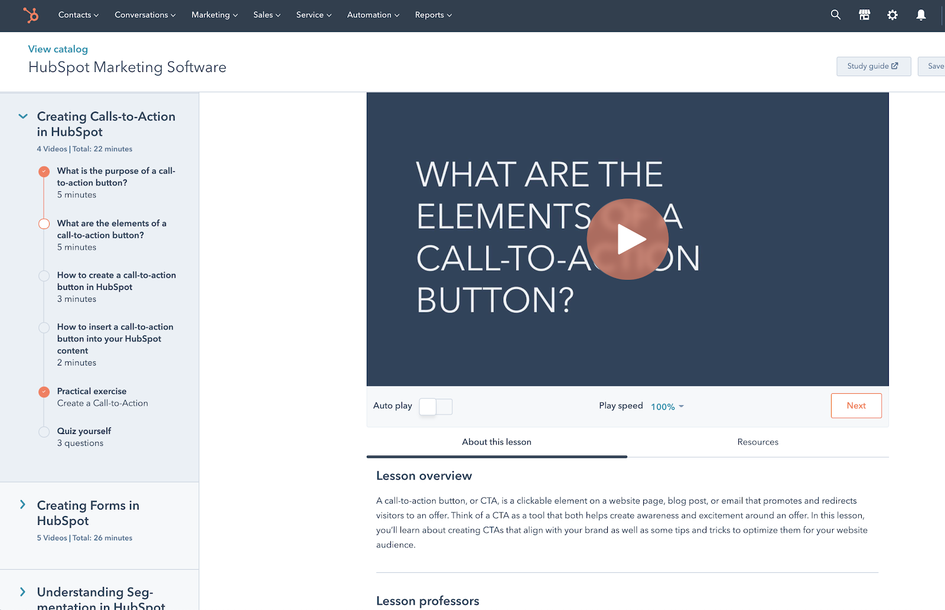Open the marketplace storefront icon
This screenshot has height=610, width=945.
point(864,15)
